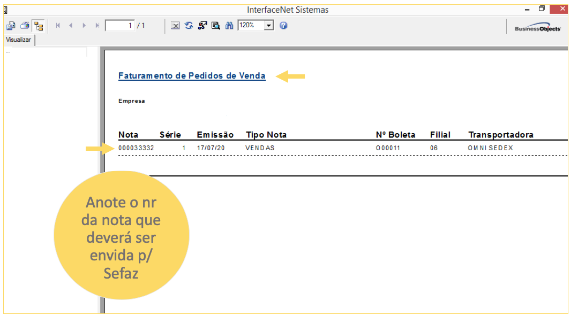Viewport: 570px width, 316px height.
Task: Click the binoculars Find text icon
Action: (229, 25)
